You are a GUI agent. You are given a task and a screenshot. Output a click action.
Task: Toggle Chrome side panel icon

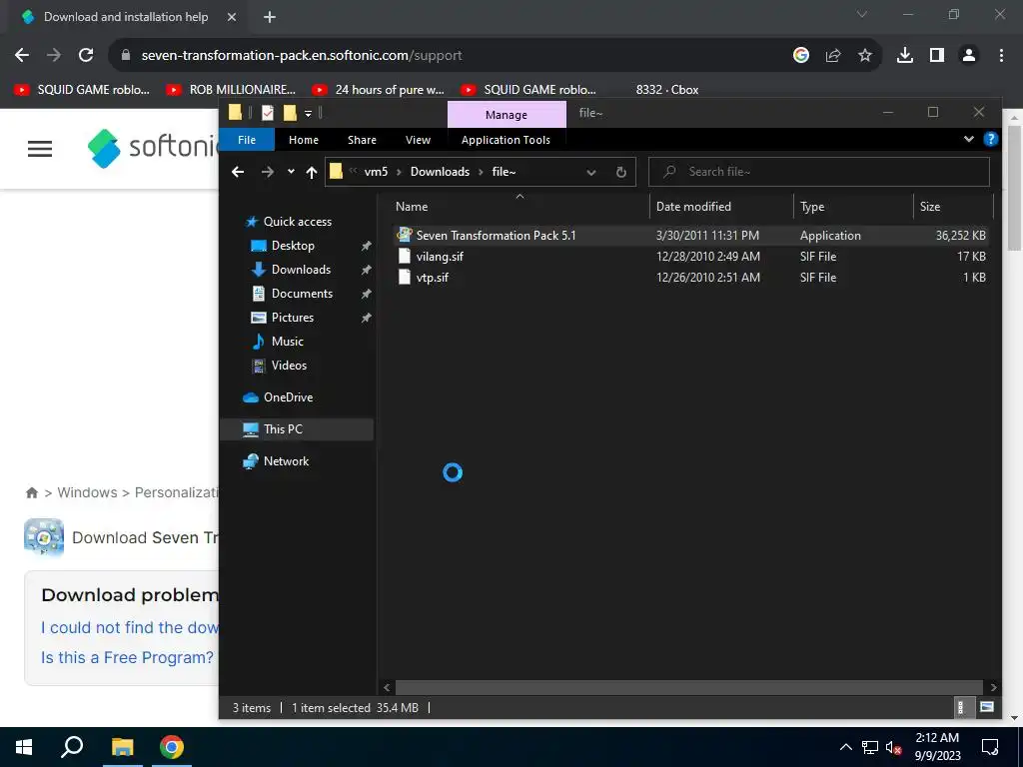937,56
